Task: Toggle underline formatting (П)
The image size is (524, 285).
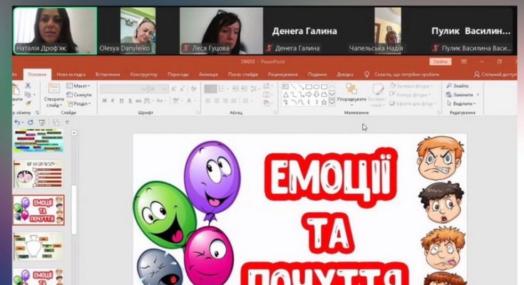Action: point(123,100)
